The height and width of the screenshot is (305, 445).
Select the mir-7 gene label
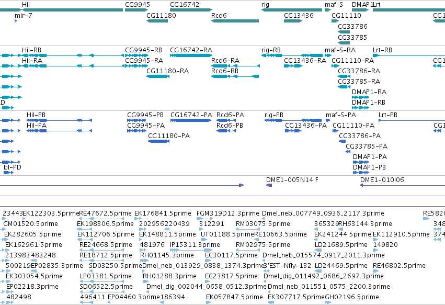24,15
